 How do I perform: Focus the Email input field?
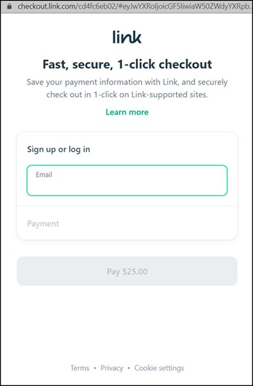[x=127, y=180]
